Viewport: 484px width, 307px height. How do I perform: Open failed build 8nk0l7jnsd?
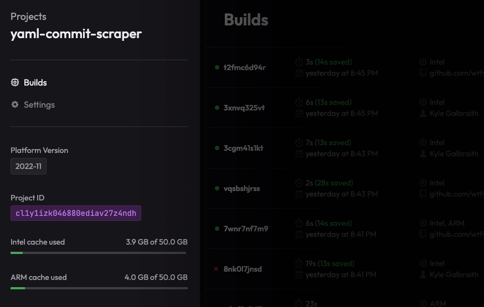coord(243,269)
